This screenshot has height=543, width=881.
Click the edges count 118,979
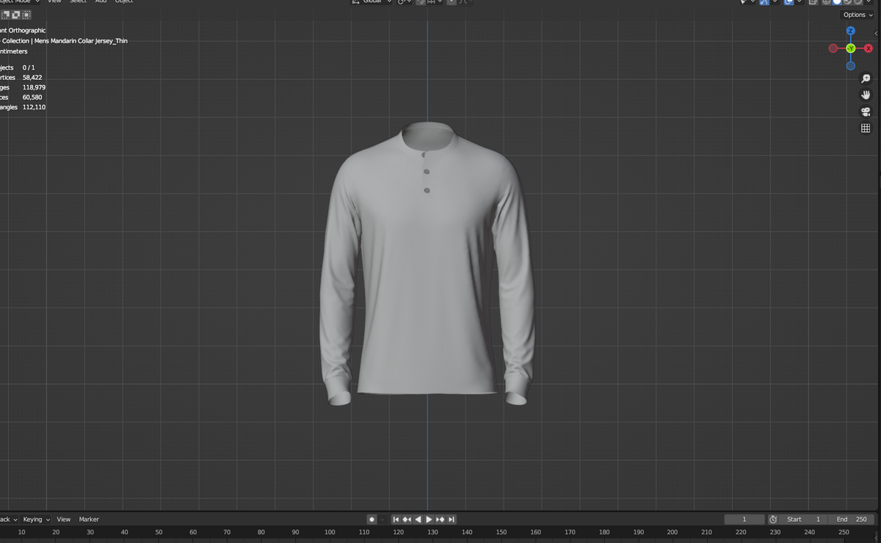[x=34, y=87]
